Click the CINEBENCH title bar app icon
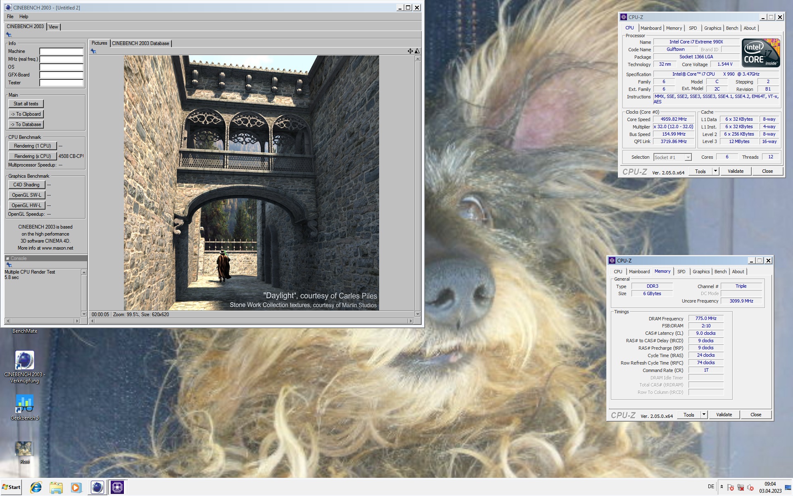This screenshot has height=496, width=793. click(x=8, y=7)
